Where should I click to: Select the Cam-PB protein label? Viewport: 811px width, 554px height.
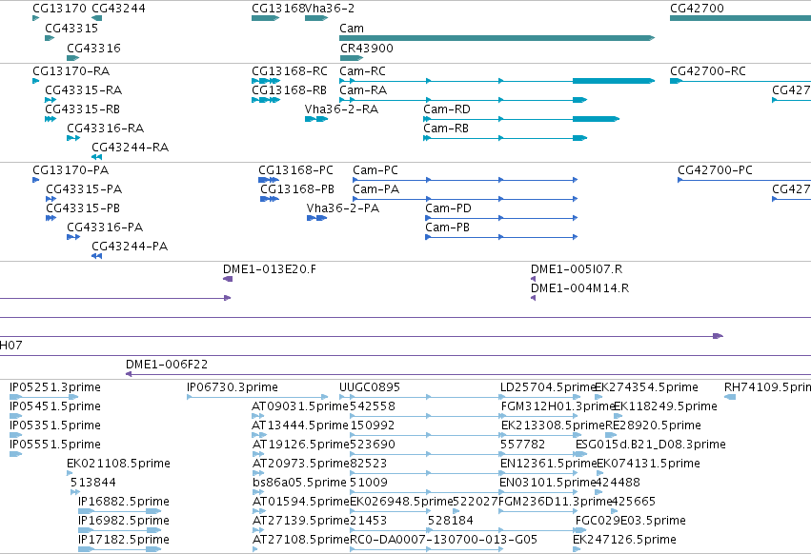pos(447,228)
